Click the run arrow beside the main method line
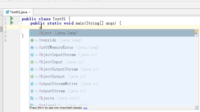 tap(12, 23)
